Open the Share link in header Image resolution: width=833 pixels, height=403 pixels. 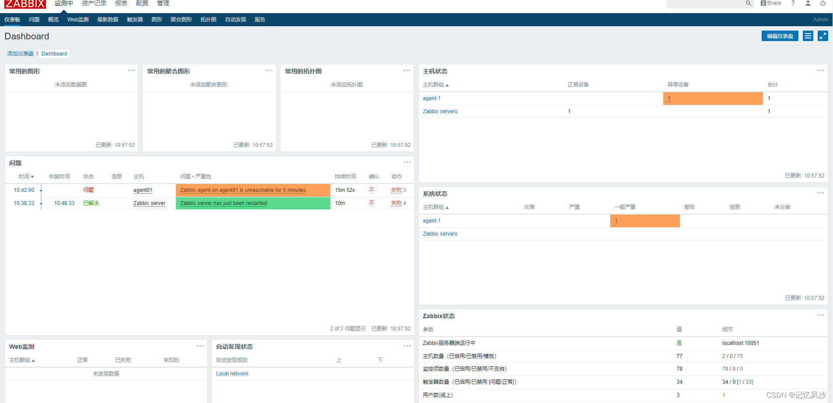tap(771, 3)
